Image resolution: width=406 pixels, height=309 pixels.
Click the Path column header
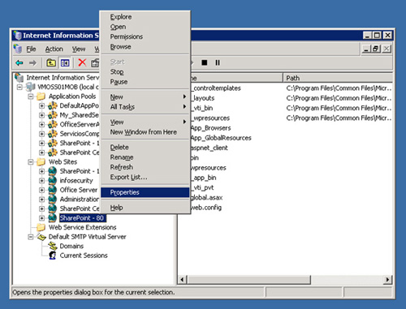click(x=338, y=78)
